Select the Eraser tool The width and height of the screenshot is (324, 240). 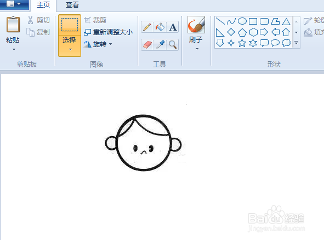[x=147, y=45]
